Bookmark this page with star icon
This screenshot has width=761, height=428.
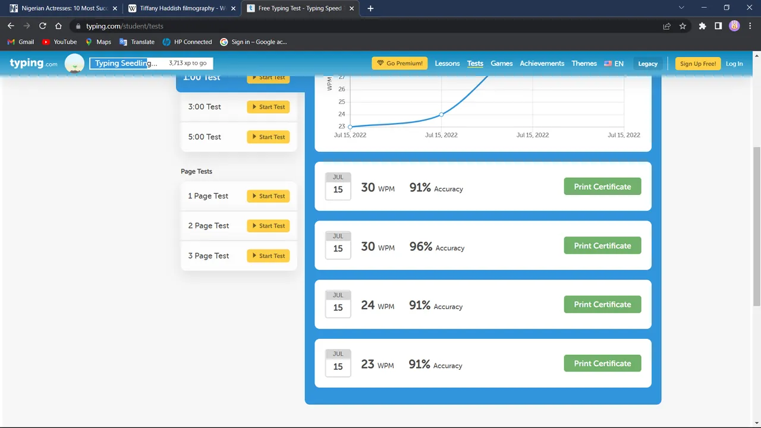(x=683, y=26)
